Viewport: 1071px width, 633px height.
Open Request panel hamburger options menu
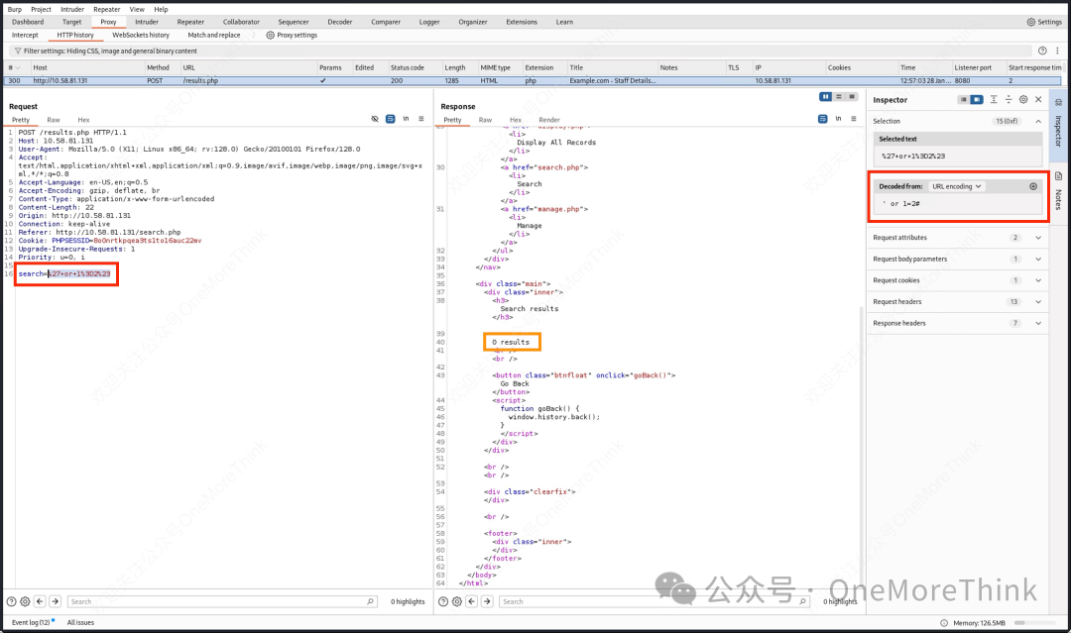pos(421,119)
